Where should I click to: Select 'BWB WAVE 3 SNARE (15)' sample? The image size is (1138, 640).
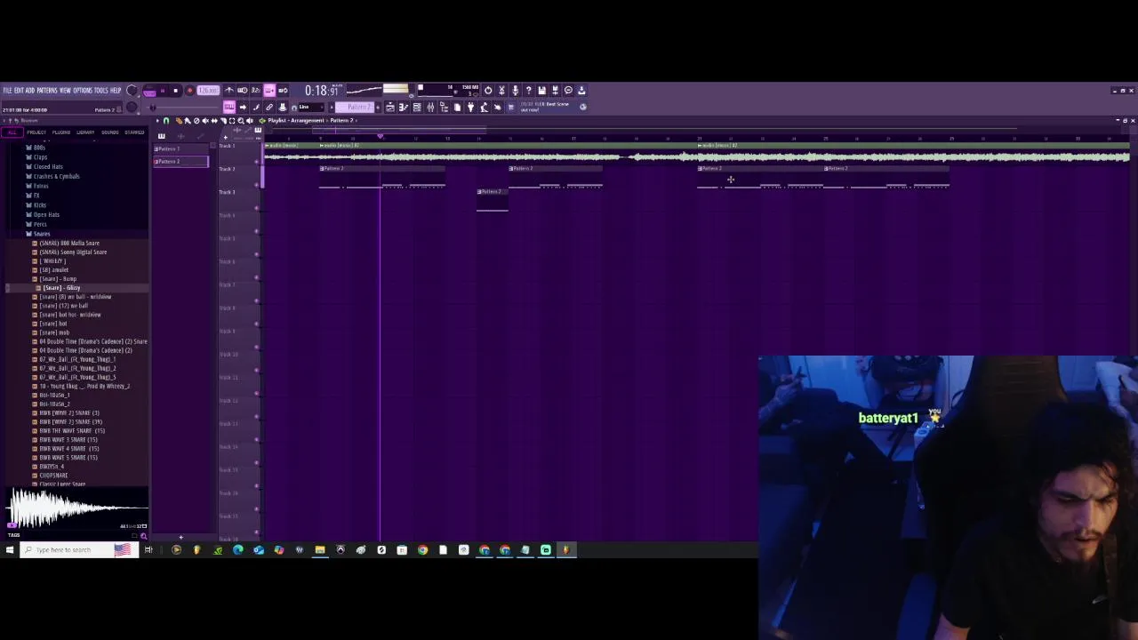point(68,440)
